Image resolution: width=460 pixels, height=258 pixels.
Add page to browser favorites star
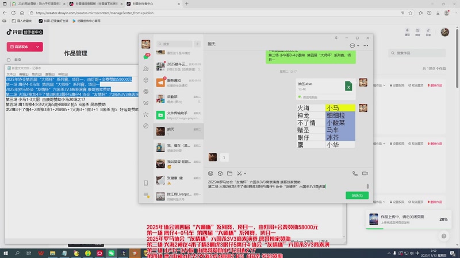pyautogui.click(x=411, y=13)
